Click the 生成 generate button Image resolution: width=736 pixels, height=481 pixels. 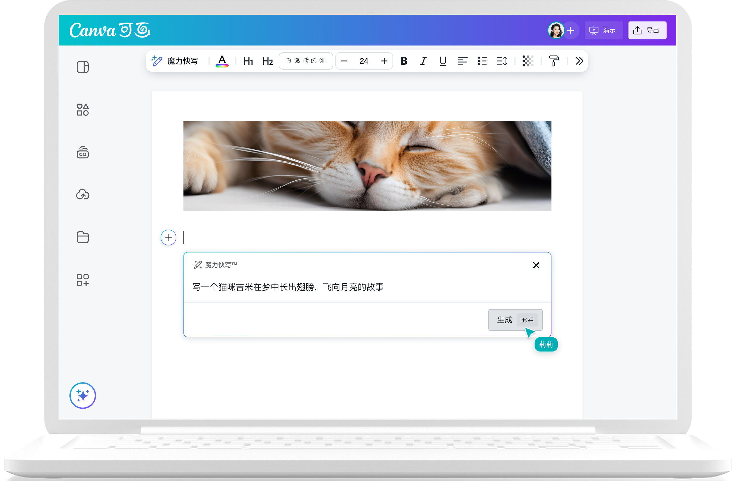coord(515,320)
